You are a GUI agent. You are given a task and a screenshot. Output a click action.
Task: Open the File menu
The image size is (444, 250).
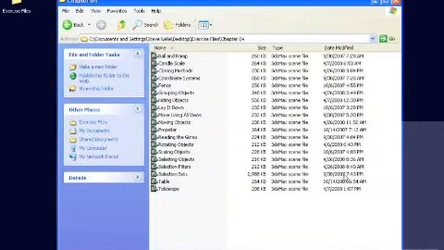tap(65, 11)
